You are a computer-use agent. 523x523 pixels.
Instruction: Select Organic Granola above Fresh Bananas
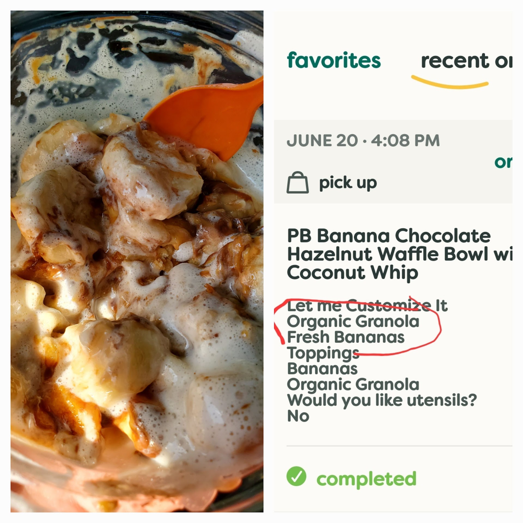353,321
